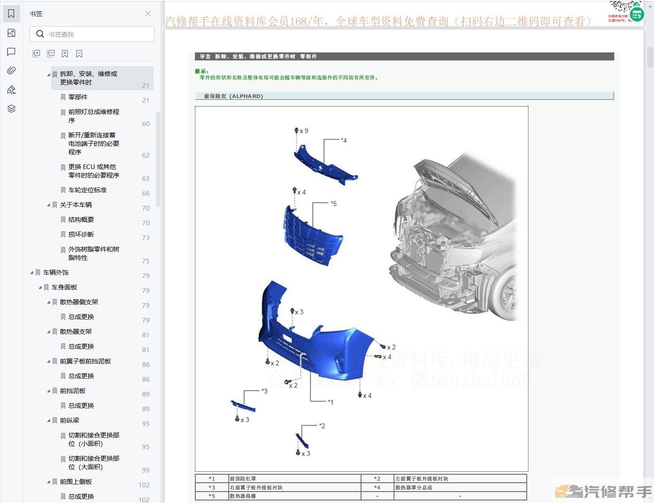Viewport: 654px width, 503px height.
Task: Open the 切割和接合更换部位 (大面积) bookmark
Action: (x=94, y=463)
